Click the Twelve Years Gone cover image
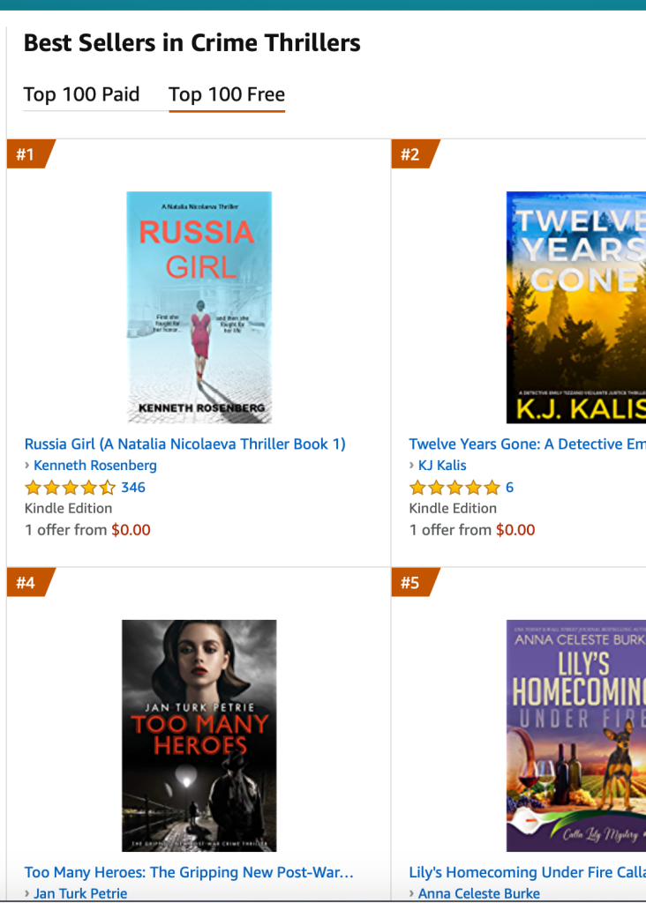The image size is (646, 903). 575,307
